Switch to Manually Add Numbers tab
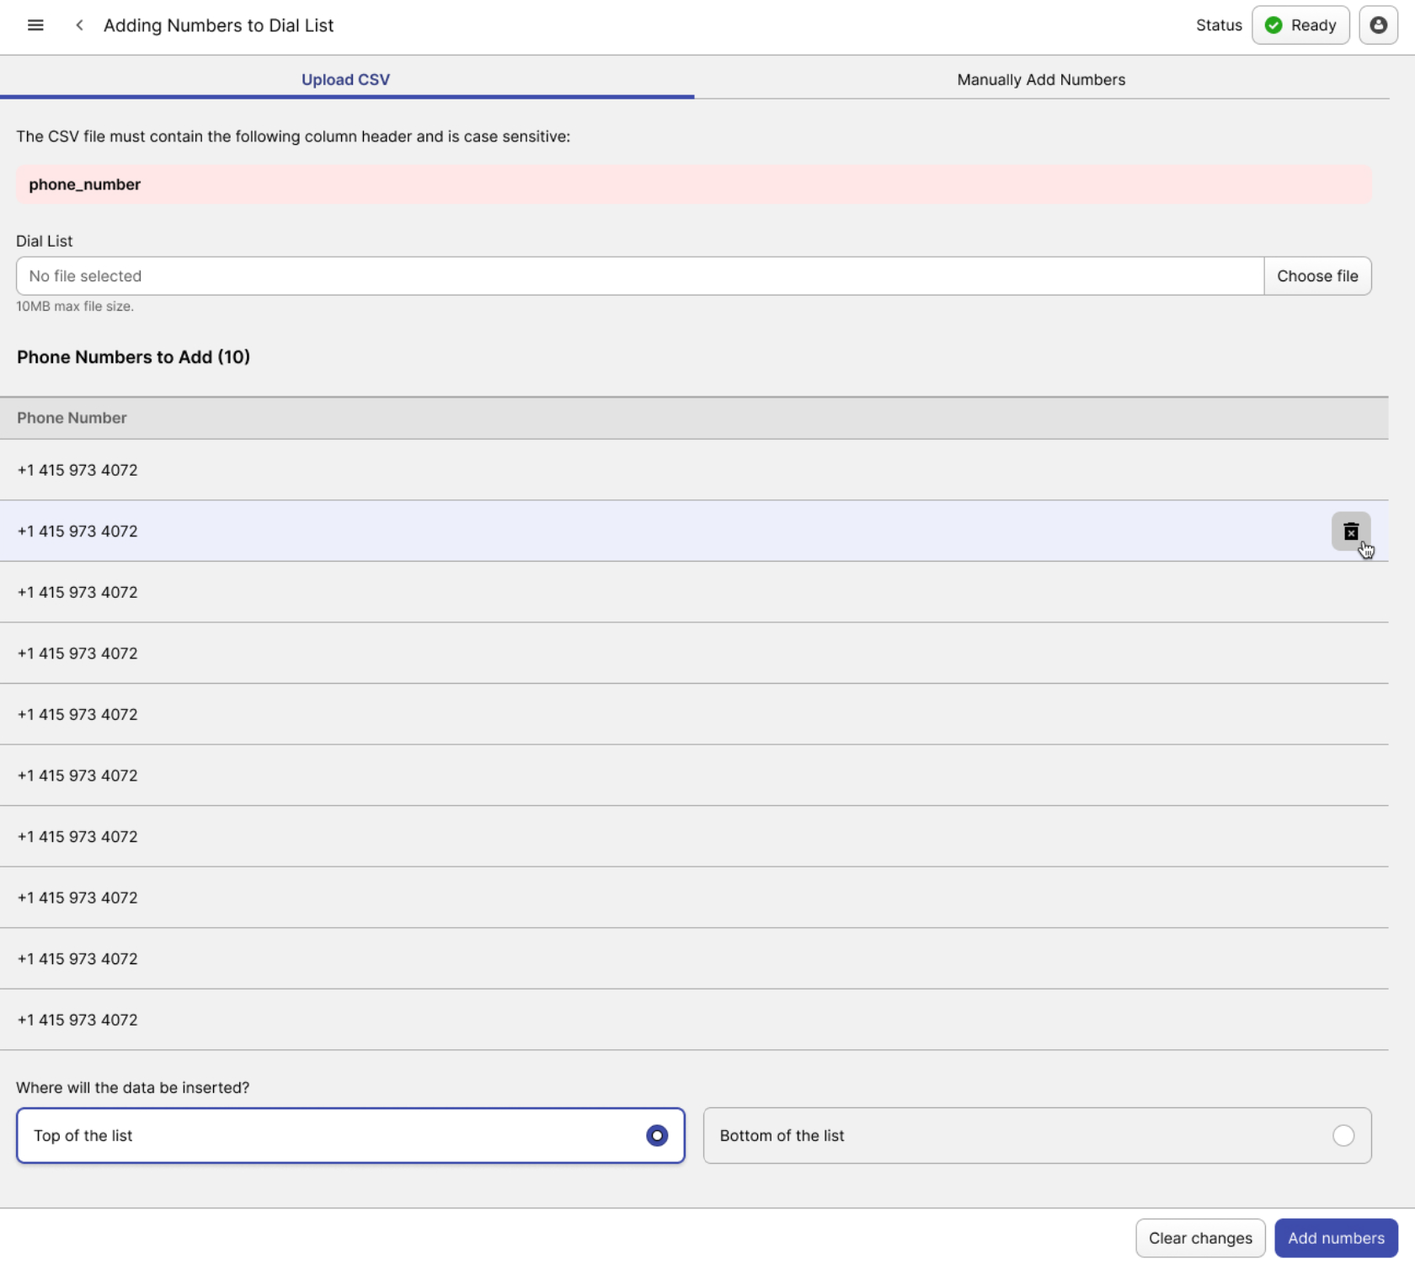Screen dimensions: 1415x1269 click(x=1040, y=80)
